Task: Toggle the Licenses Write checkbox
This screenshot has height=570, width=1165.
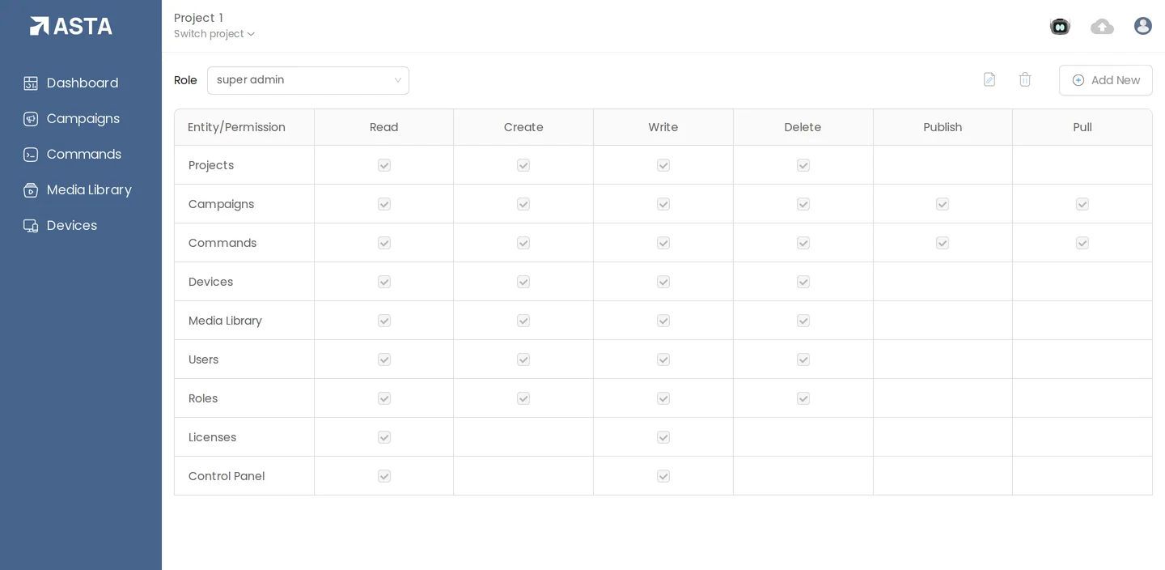Action: pyautogui.click(x=663, y=437)
